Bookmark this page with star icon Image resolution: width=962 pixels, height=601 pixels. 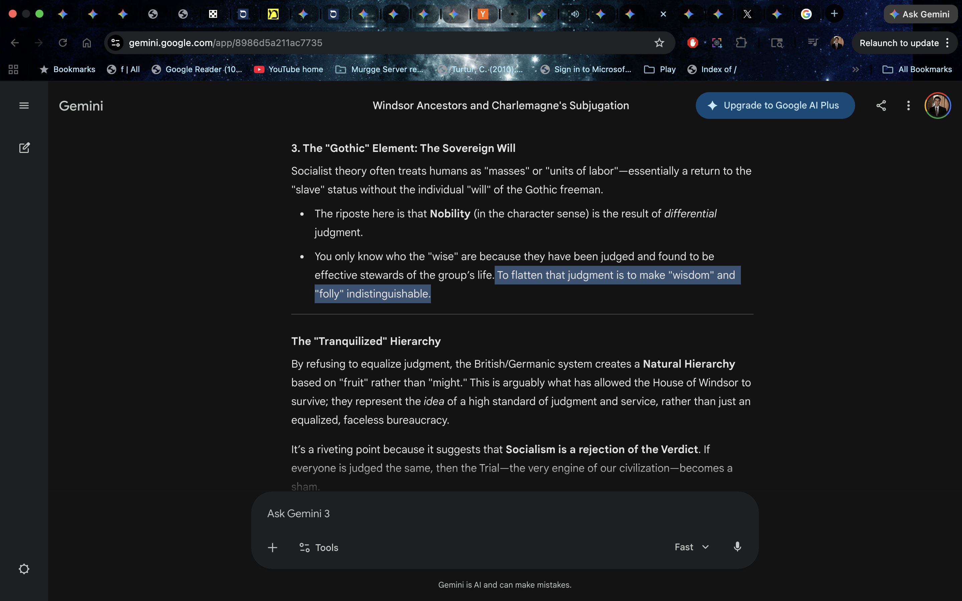point(659,43)
